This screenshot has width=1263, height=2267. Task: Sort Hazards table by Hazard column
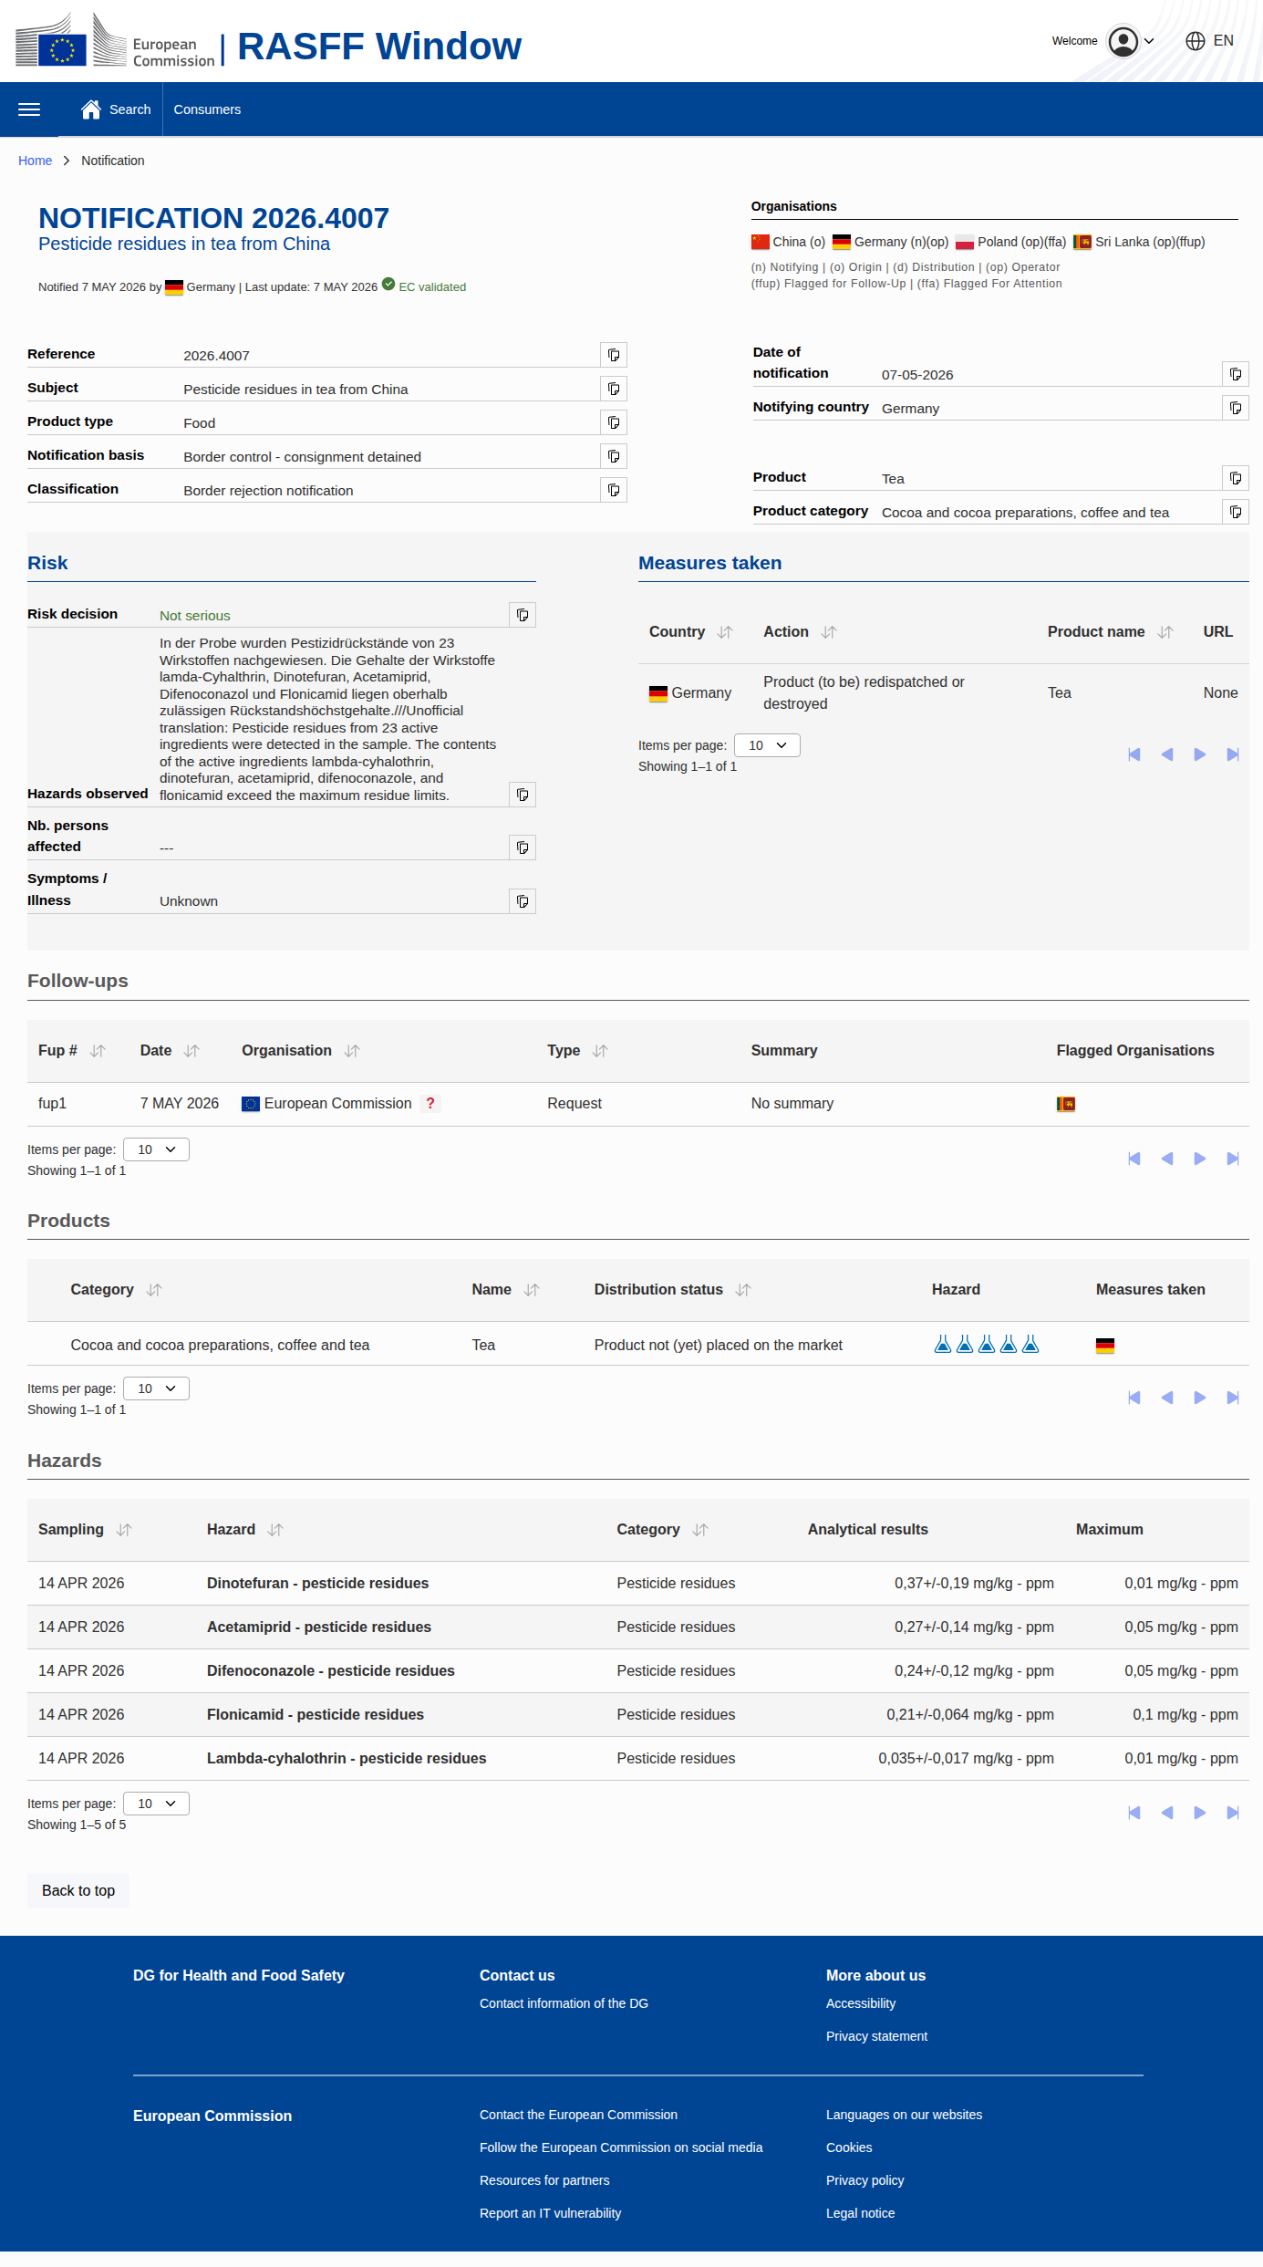point(275,1530)
